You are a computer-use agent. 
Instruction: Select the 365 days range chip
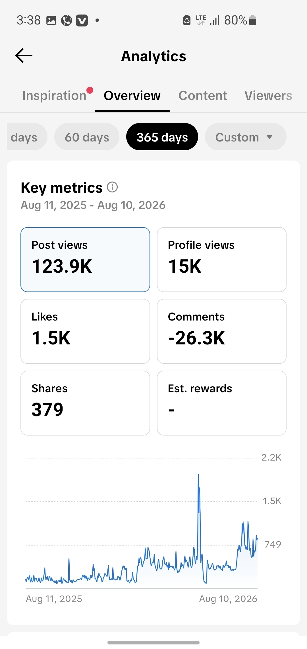point(162,137)
